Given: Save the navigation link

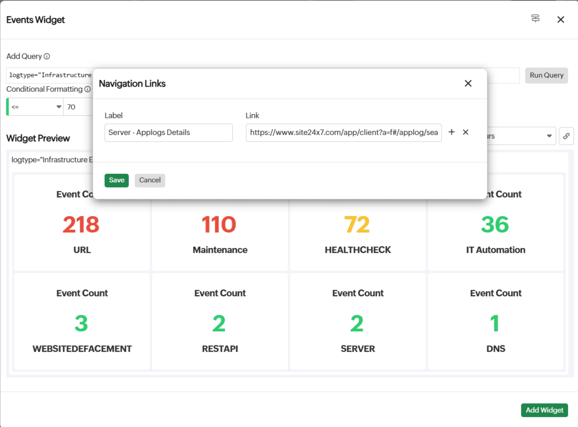Looking at the screenshot, I should [117, 180].
